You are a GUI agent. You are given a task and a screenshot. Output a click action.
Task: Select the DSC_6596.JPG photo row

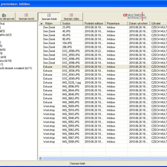[x=103, y=59]
